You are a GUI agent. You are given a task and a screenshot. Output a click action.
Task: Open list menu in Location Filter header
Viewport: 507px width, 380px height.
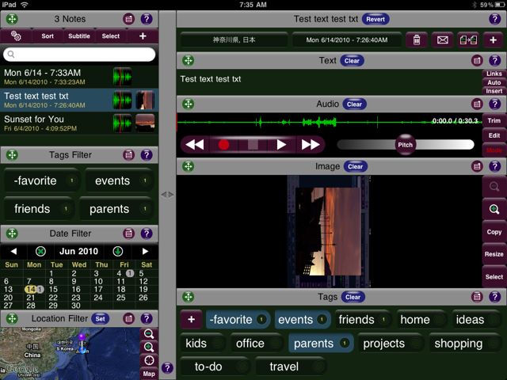point(128,318)
